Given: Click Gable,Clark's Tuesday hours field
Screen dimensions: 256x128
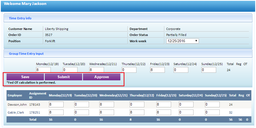Looking at the screenshot, I should click(x=82, y=112).
